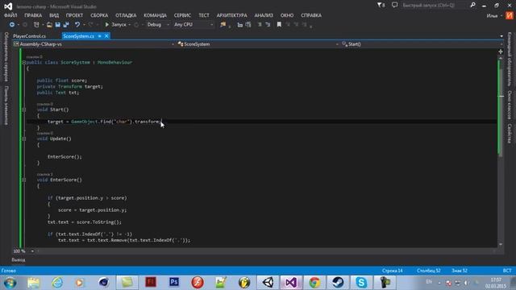Toggle a bookmark with the bookmark icon
Image resolution: width=516 pixels, height=290 pixels.
(279, 25)
